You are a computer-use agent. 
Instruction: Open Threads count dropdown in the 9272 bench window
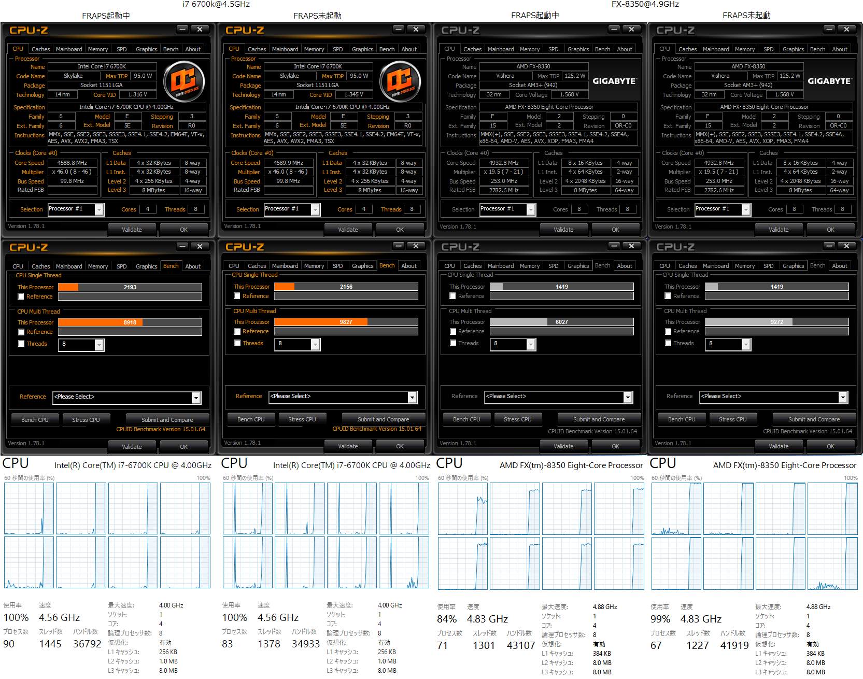tap(746, 344)
